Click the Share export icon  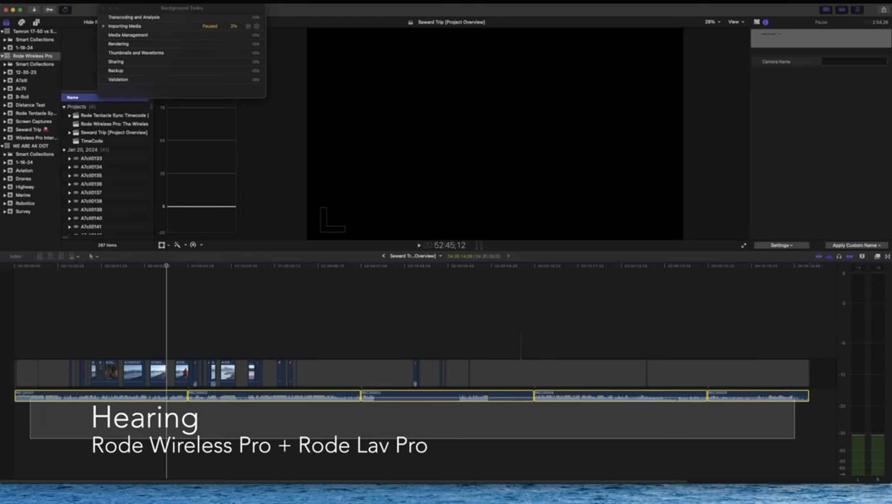click(x=884, y=9)
